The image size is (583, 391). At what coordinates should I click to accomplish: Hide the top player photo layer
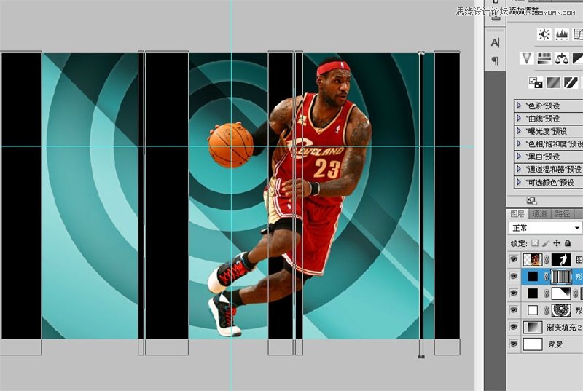click(x=514, y=259)
